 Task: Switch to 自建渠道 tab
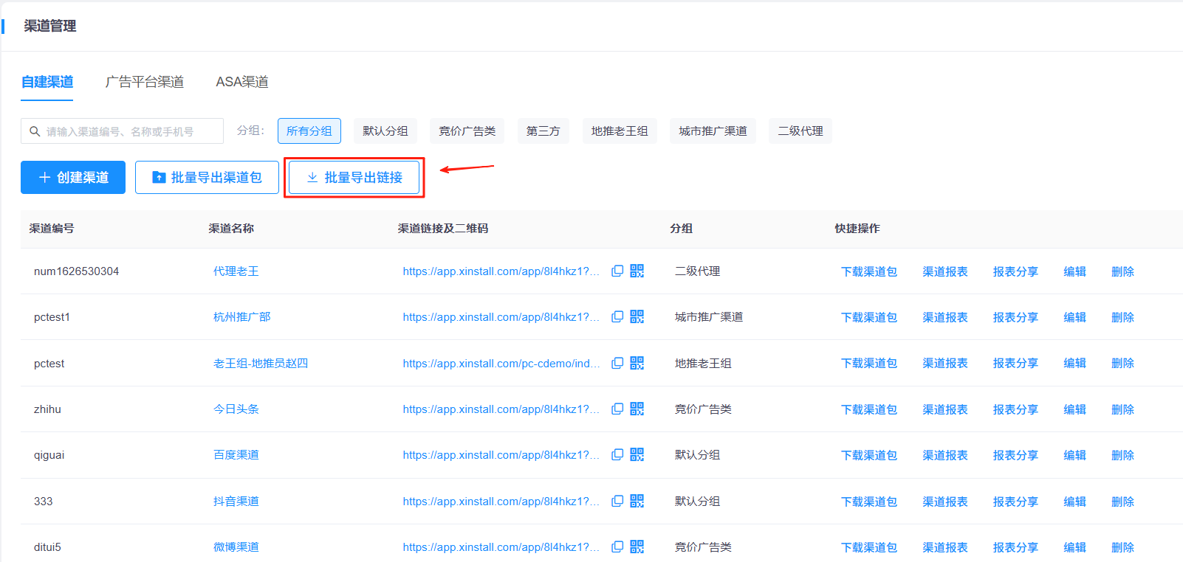pyautogui.click(x=47, y=82)
